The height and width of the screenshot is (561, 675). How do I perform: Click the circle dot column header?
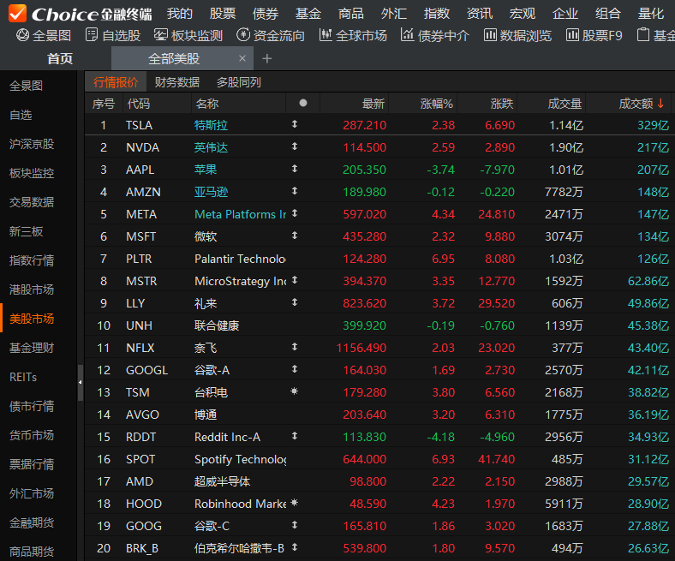[x=303, y=103]
